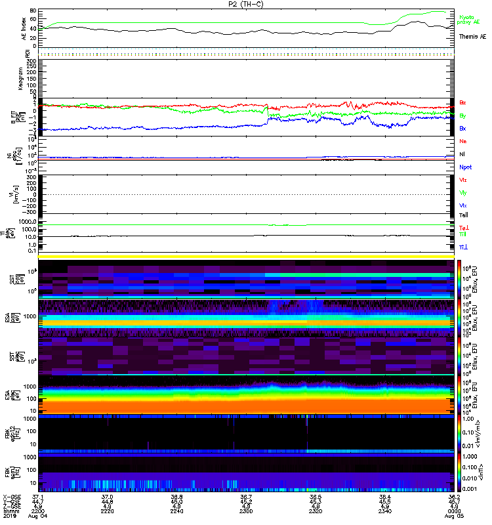Click the ESA ions Eflux color bar
This screenshot has width=492, height=525.
(x=459, y=318)
